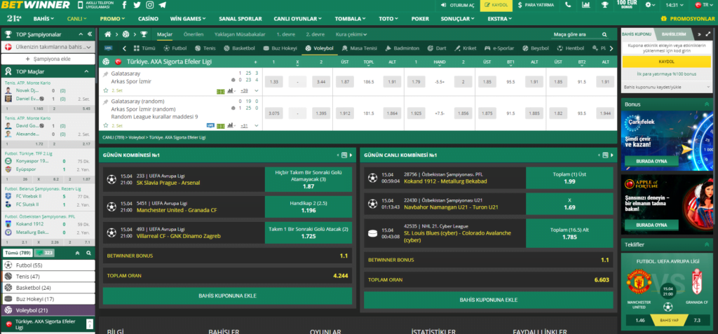718x334 pixels.
Task: Click the Maça göre ara search field
Action: (x=576, y=34)
